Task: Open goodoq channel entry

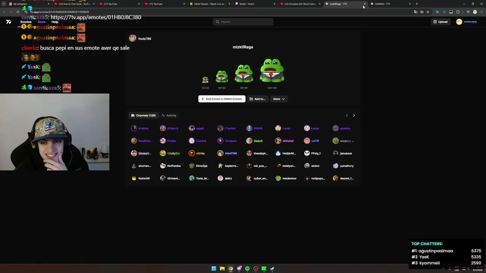Action: (341, 128)
